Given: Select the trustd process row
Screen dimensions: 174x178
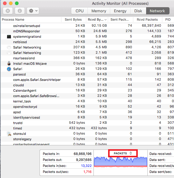Looking at the screenshot, I should coord(87,123).
